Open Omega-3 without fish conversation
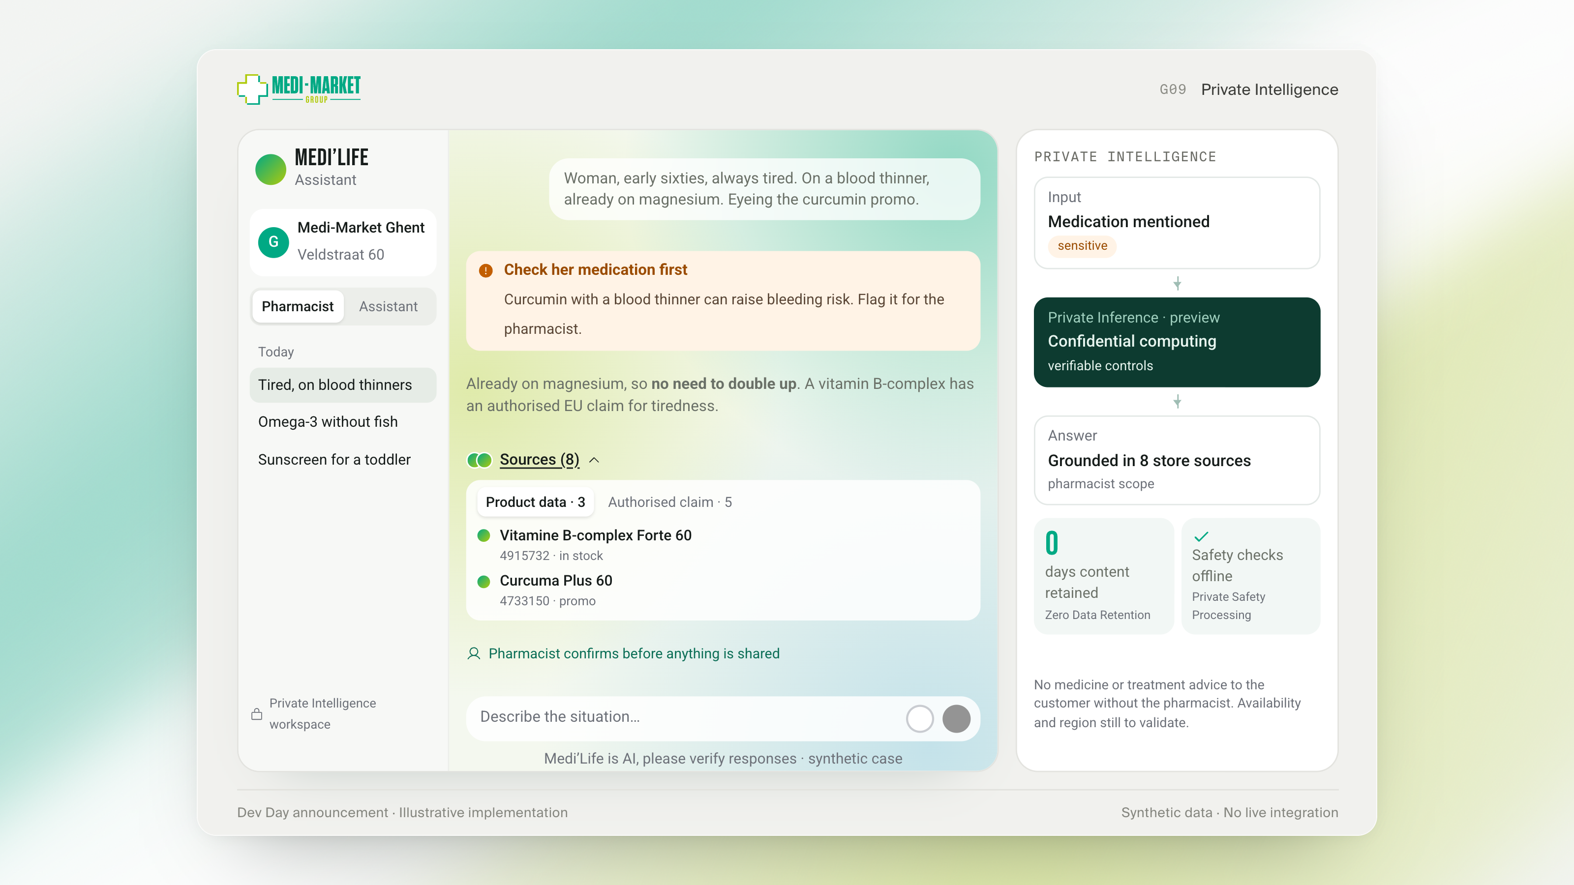 click(x=343, y=422)
